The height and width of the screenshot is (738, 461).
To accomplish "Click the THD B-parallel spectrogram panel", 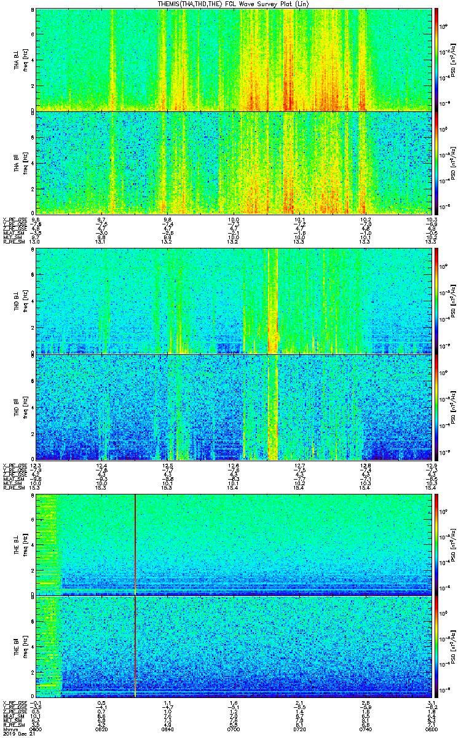I will 234,407.
